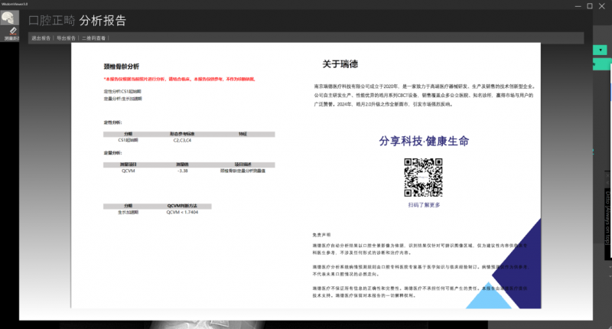Open the 扫码了解更多 link under QR code

pos(424,205)
